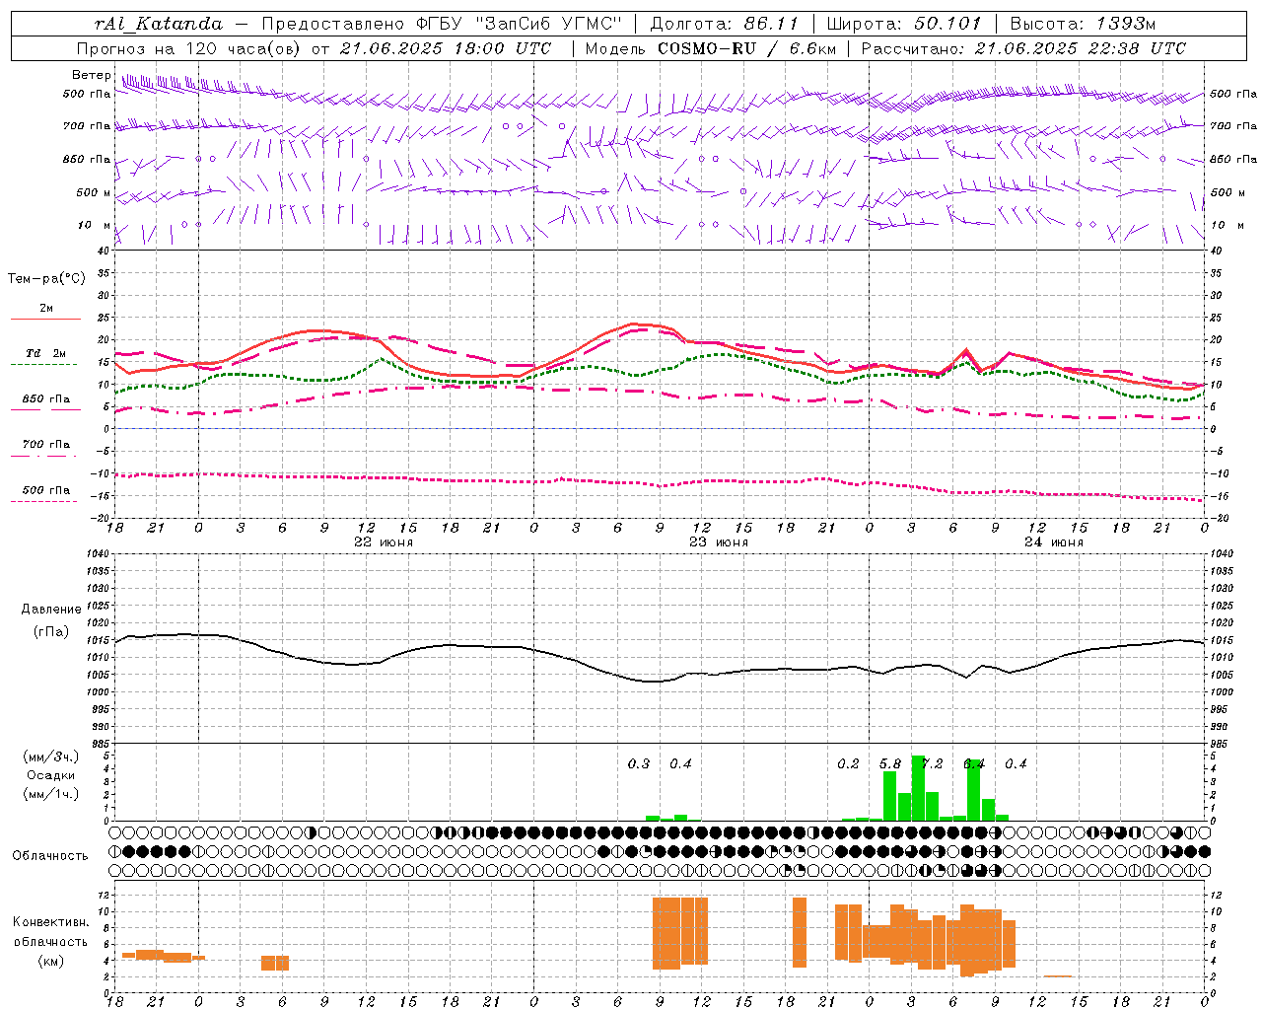Select the Давление pressure panel label
1262x1010 pixels.
(51, 610)
